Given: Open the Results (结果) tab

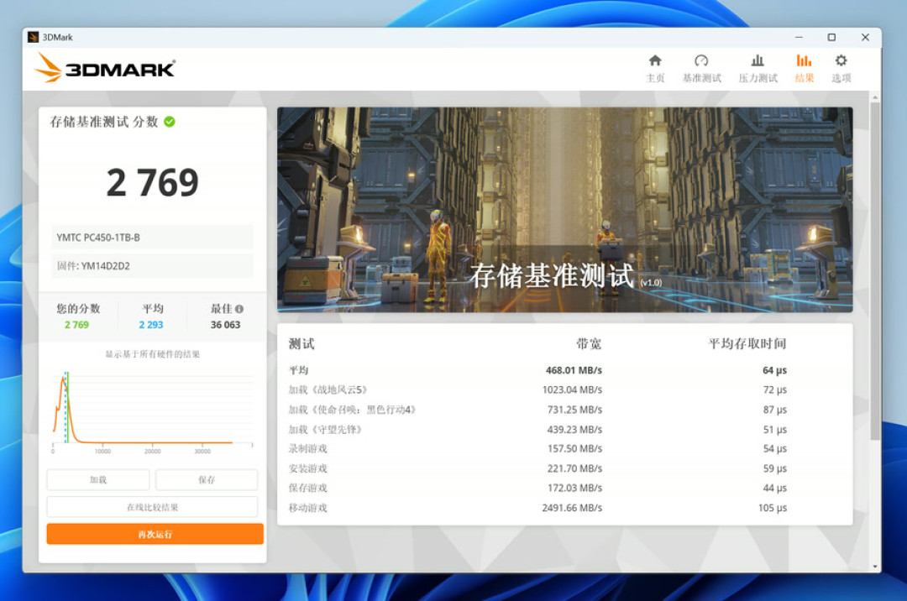Looking at the screenshot, I should click(x=804, y=68).
